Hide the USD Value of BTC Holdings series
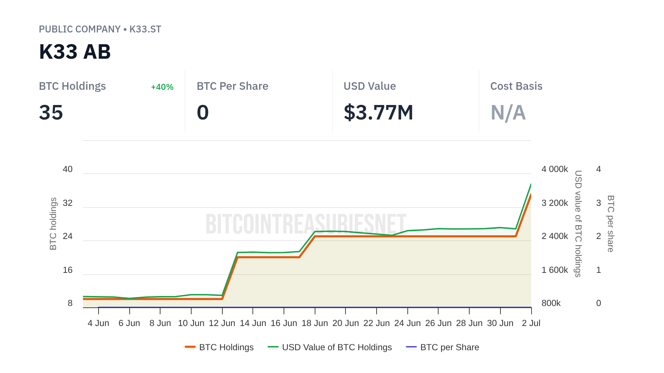Viewport: 664px width, 373px height. pyautogui.click(x=336, y=347)
